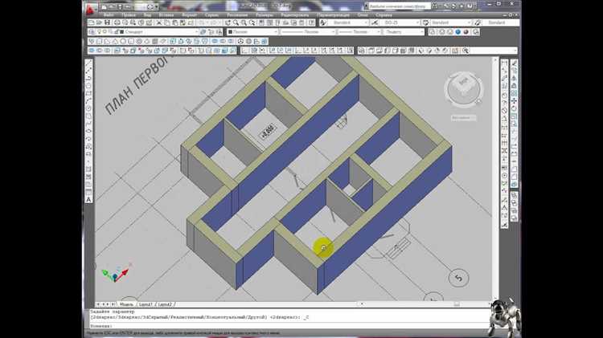Open the Layer Properties Manager icon
Viewport: 603px width, 338px height.
(x=92, y=32)
